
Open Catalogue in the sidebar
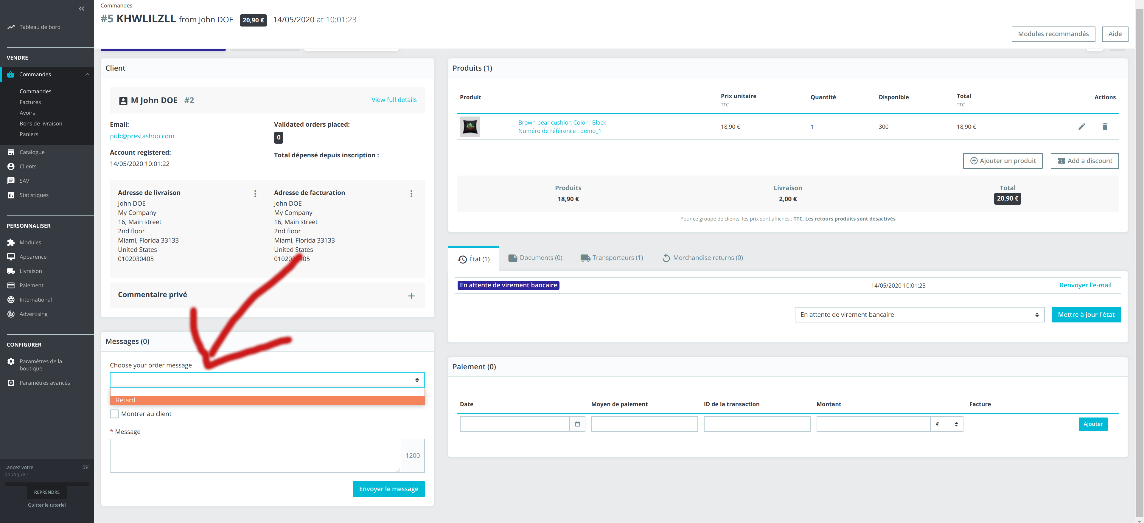[x=32, y=152]
